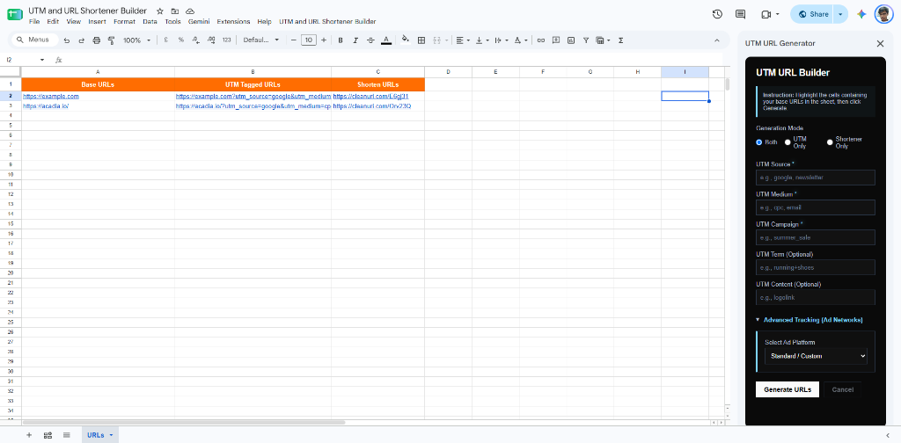Open the borders tool

421,40
